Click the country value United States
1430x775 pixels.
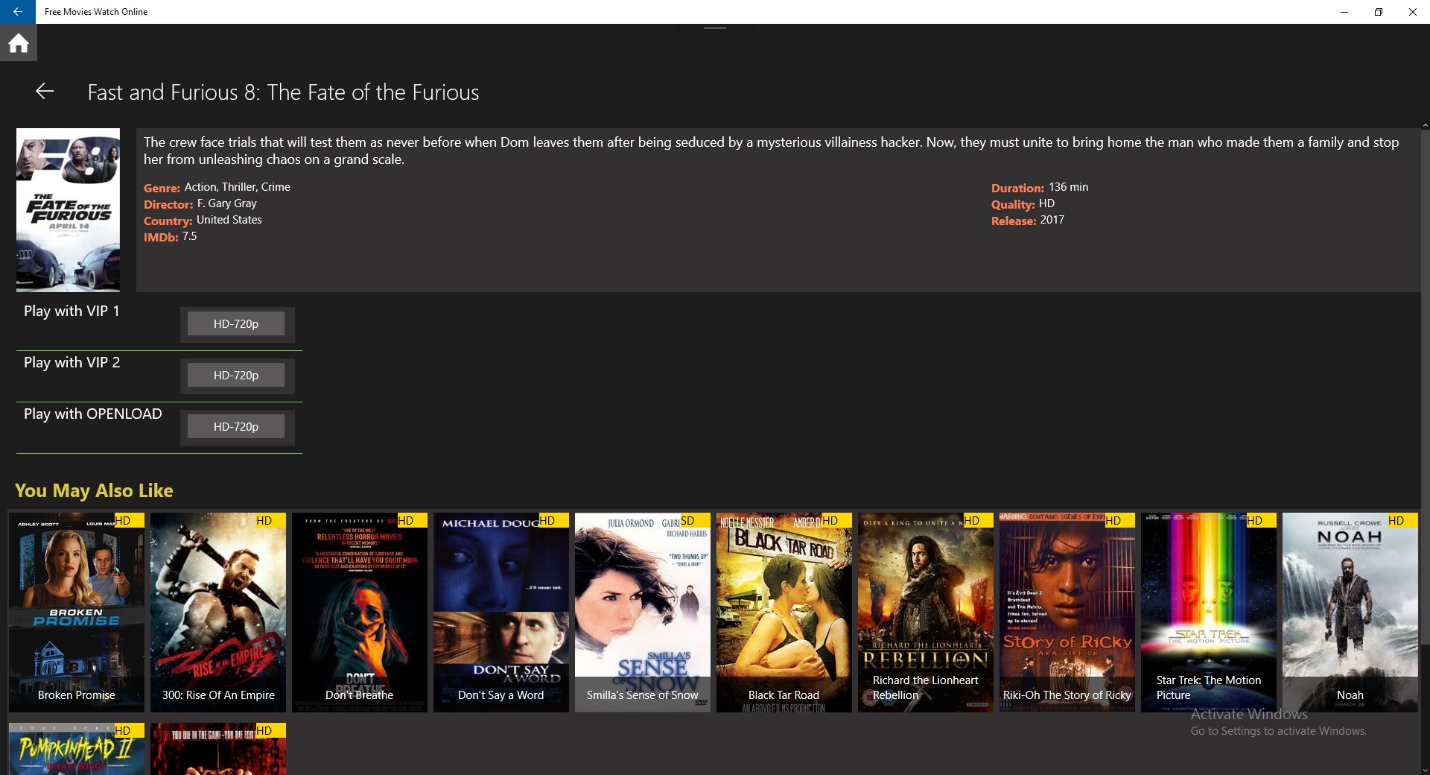229,220
